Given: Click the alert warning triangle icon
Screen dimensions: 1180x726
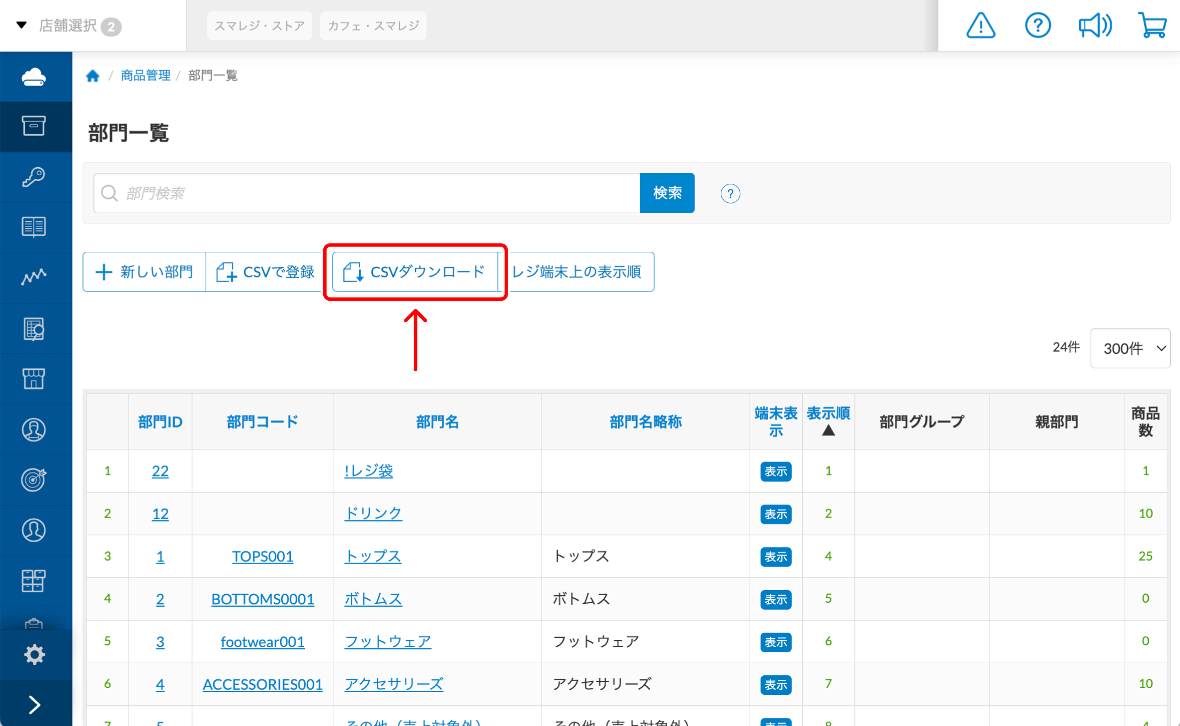Looking at the screenshot, I should tap(980, 26).
